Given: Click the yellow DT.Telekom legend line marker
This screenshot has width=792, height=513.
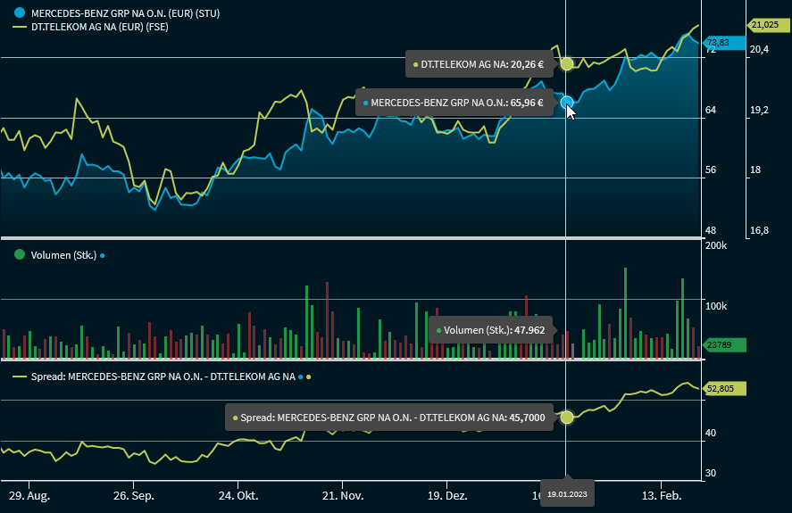Looking at the screenshot, I should tap(19, 28).
